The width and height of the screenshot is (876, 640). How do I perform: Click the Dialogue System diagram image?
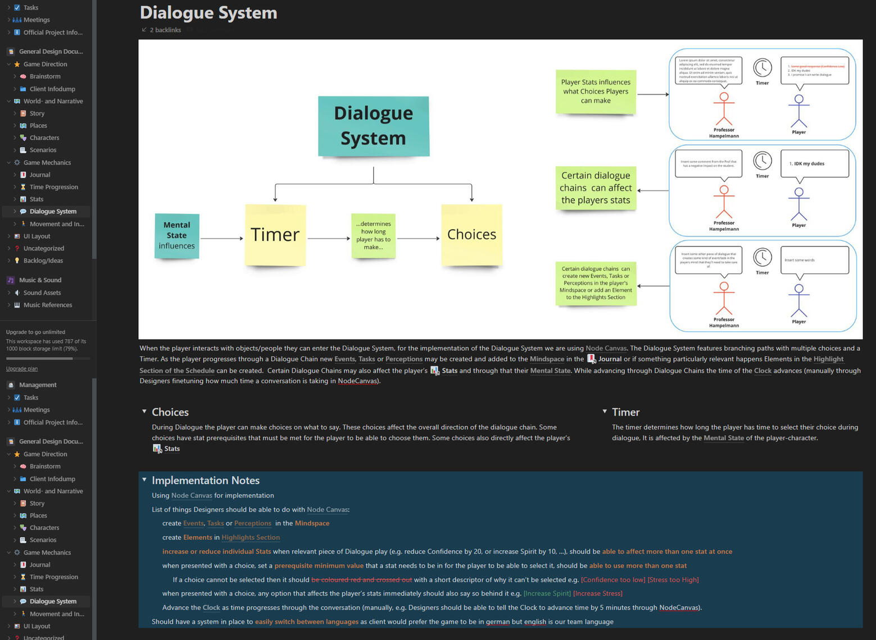(x=501, y=189)
